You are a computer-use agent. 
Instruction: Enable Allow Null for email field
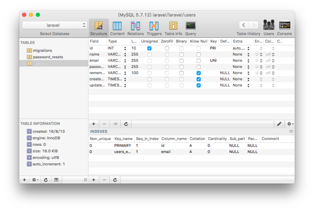point(199,61)
